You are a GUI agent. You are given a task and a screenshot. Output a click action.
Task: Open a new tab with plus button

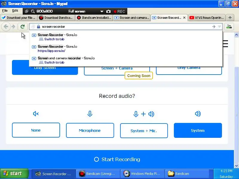pyautogui.click(x=230, y=18)
